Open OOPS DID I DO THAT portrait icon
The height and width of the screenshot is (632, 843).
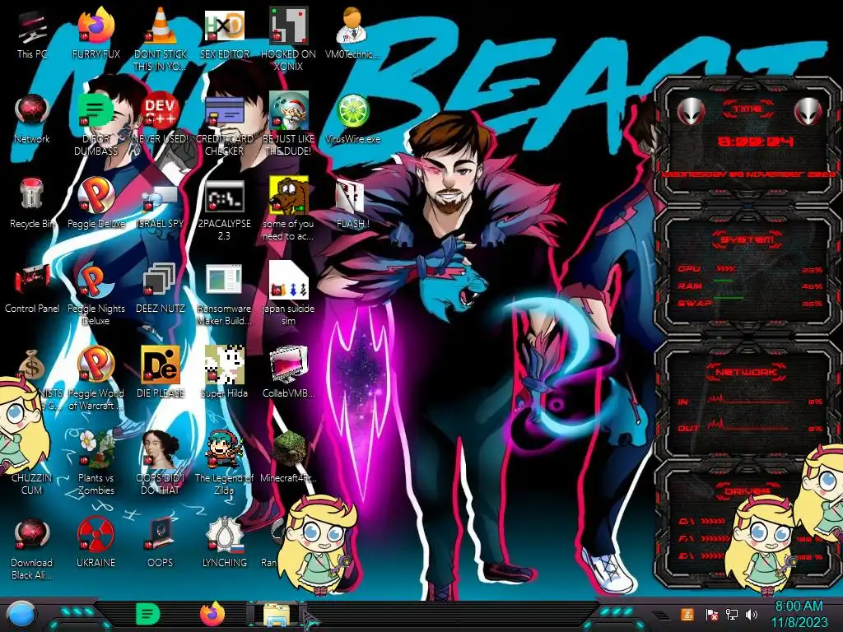161,463
